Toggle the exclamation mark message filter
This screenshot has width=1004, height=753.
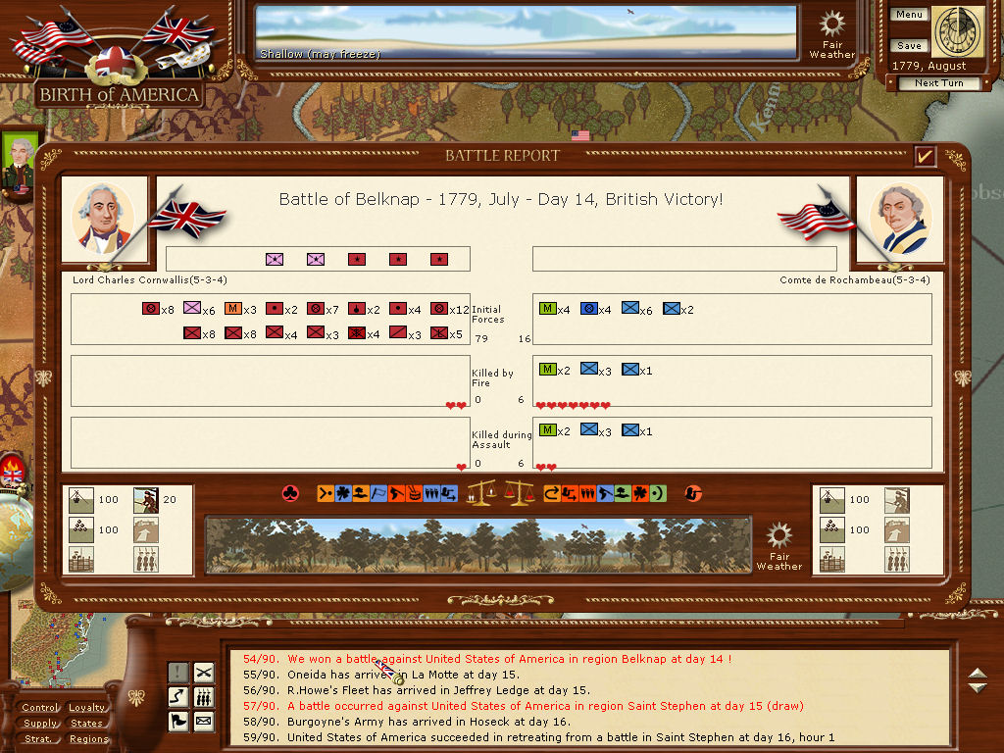coord(177,672)
